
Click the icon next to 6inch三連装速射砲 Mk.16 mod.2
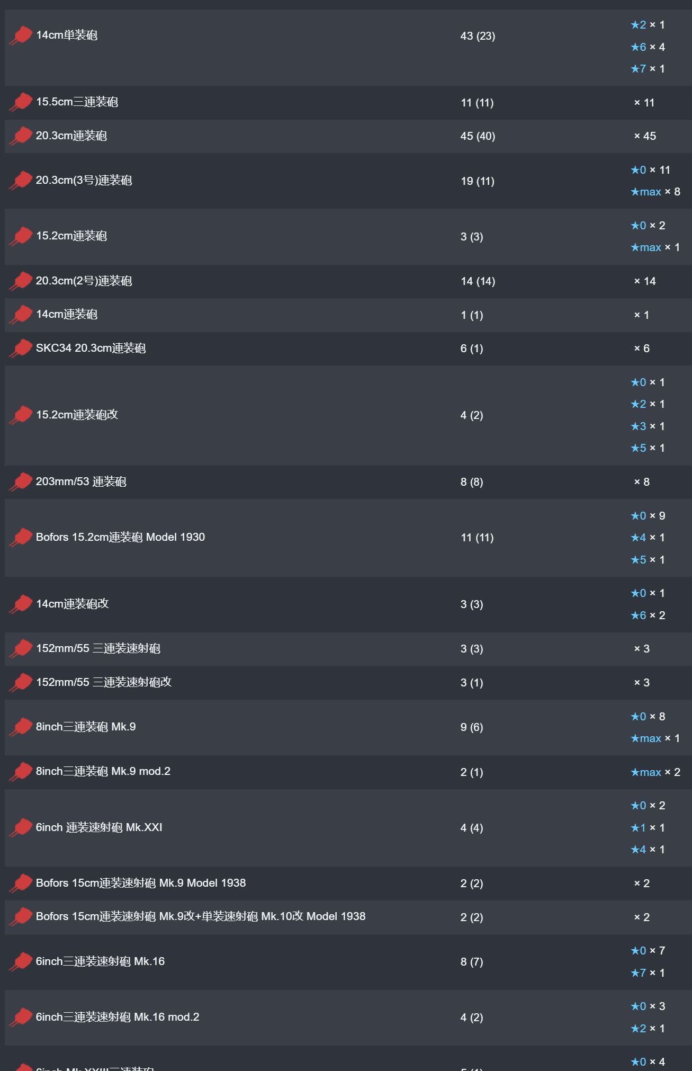[21, 1017]
